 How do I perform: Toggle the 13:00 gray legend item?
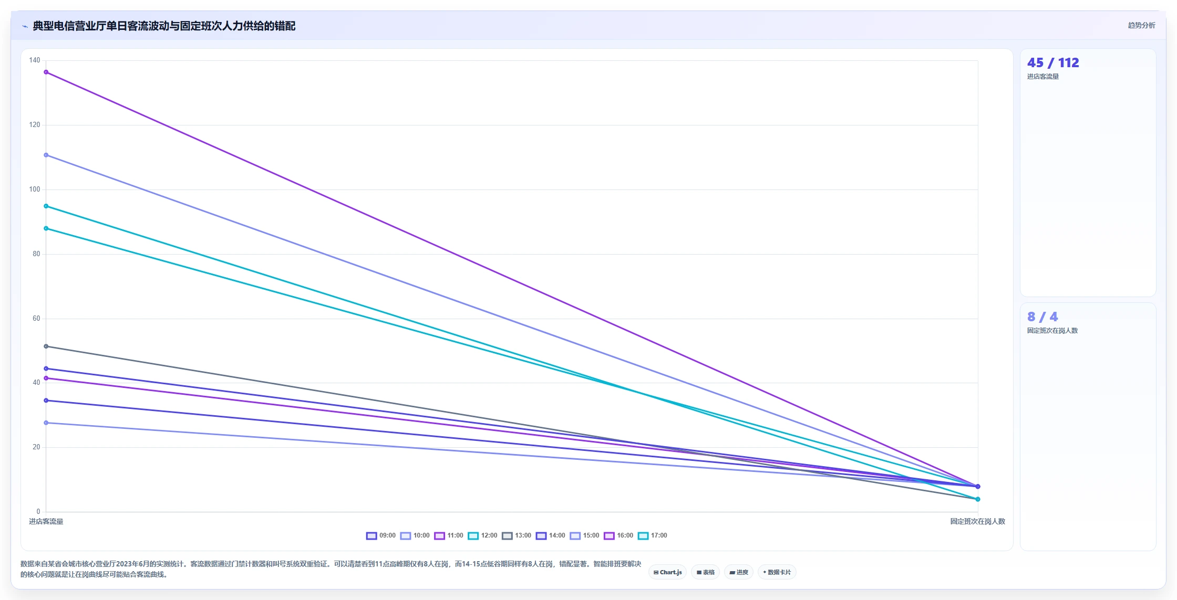click(x=517, y=535)
